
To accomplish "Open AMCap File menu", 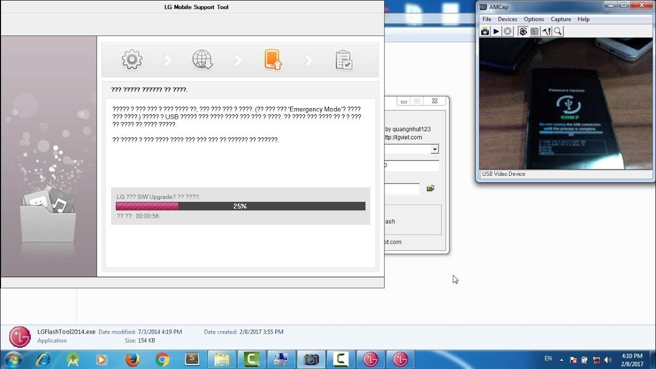I will 487,19.
